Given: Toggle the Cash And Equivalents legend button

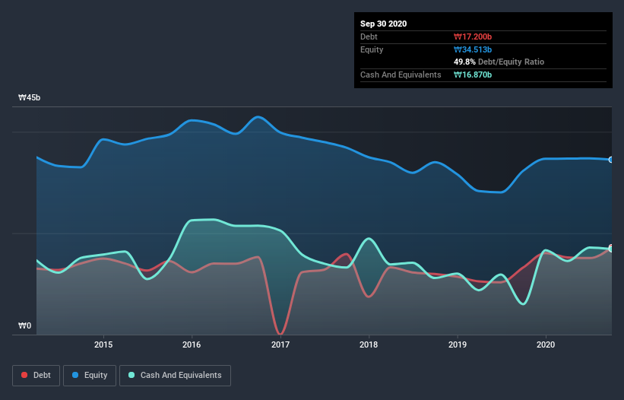Looking at the screenshot, I should (175, 376).
